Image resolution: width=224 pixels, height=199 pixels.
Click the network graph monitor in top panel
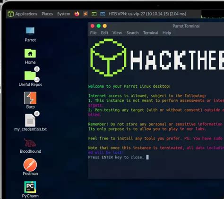213,14
